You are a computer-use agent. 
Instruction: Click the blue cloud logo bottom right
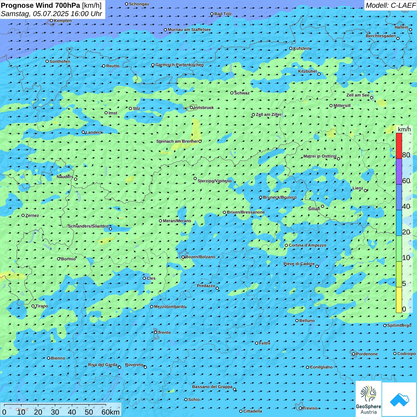tap(399, 399)
